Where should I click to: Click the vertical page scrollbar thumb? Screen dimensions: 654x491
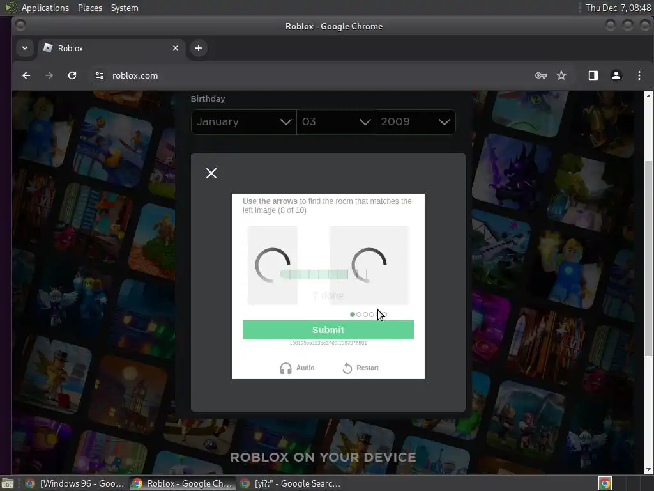coord(649,259)
